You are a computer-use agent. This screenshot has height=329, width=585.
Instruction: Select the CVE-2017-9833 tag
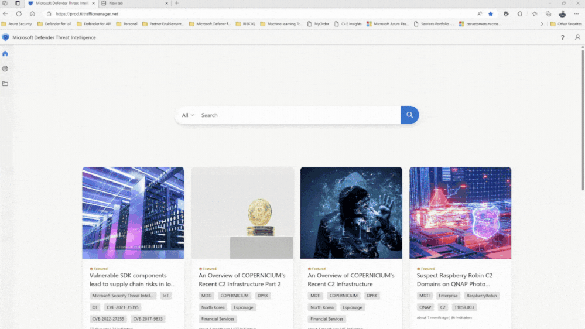click(x=148, y=319)
